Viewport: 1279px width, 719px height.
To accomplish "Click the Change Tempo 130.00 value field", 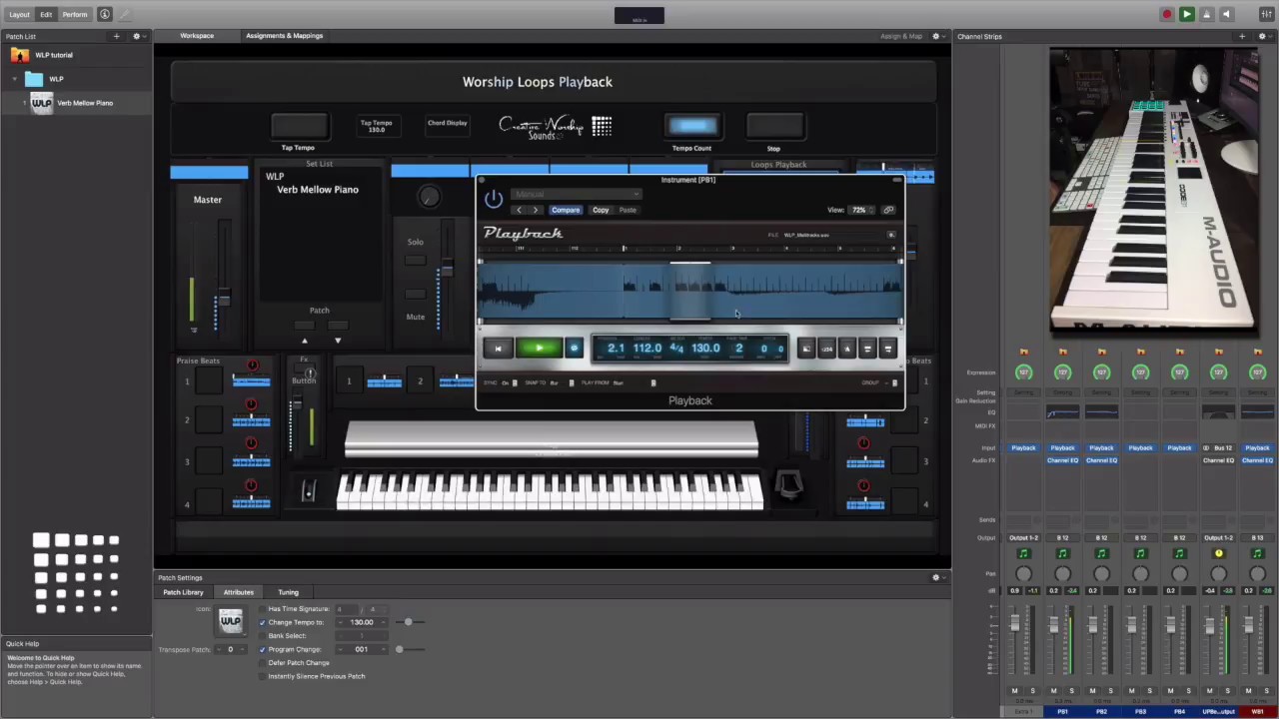I will pyautogui.click(x=361, y=622).
